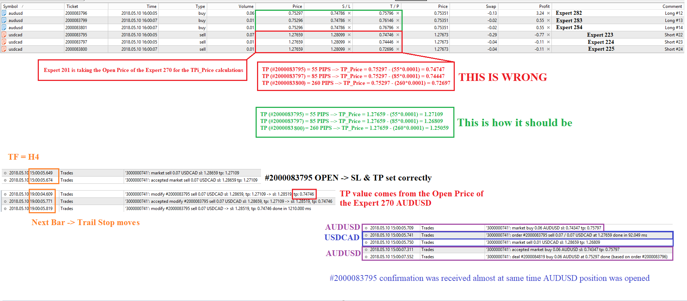Viewport: 687px width, 301px height.
Task: Remove stop loss on ticket 2000083795 via x
Action: point(349,35)
